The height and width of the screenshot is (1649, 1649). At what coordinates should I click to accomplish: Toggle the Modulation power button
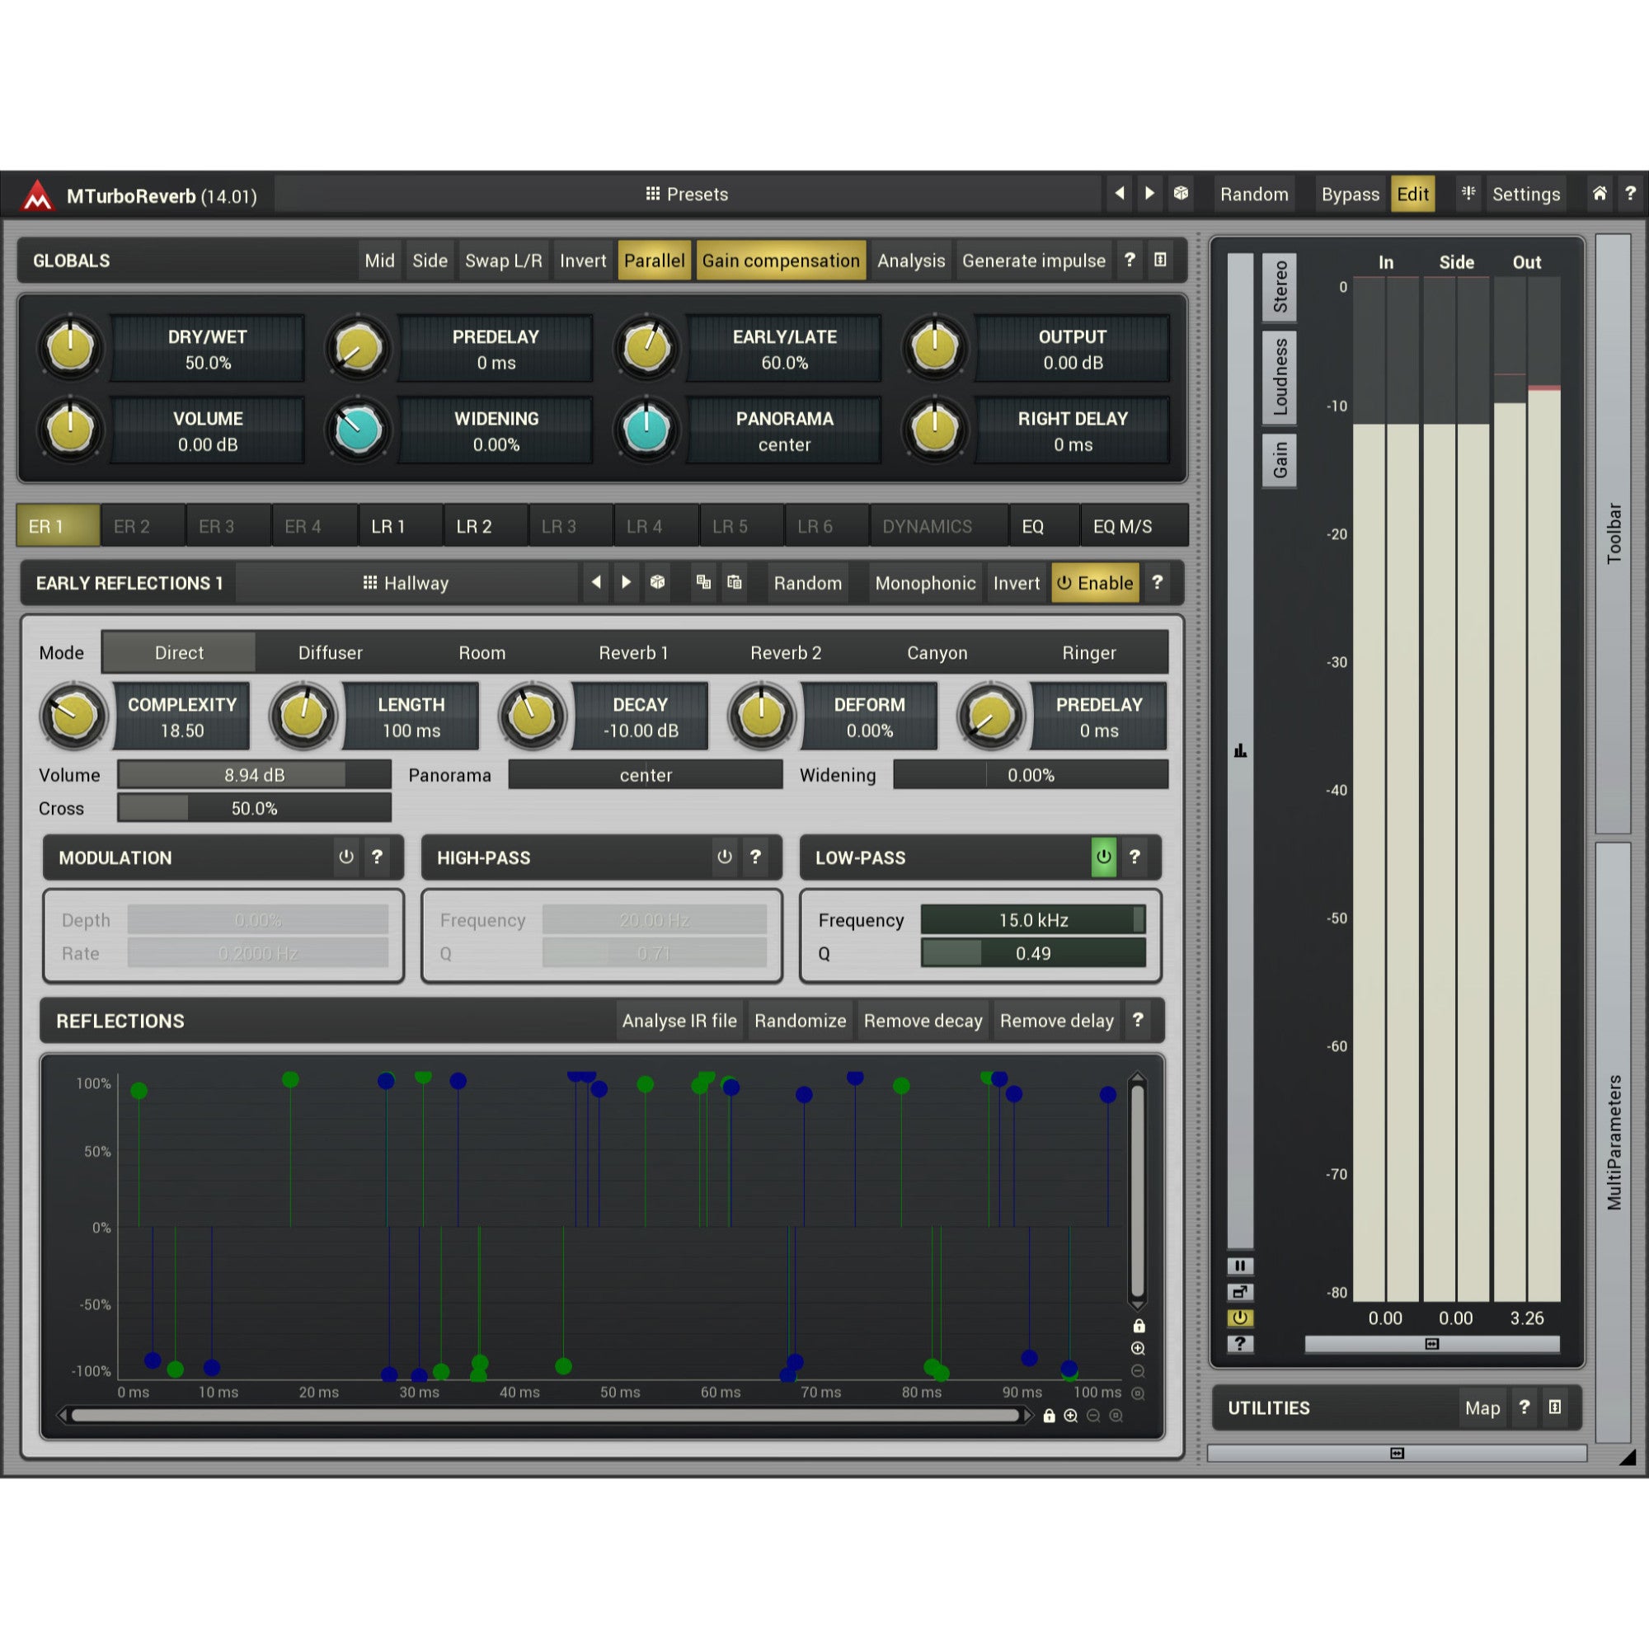[345, 857]
